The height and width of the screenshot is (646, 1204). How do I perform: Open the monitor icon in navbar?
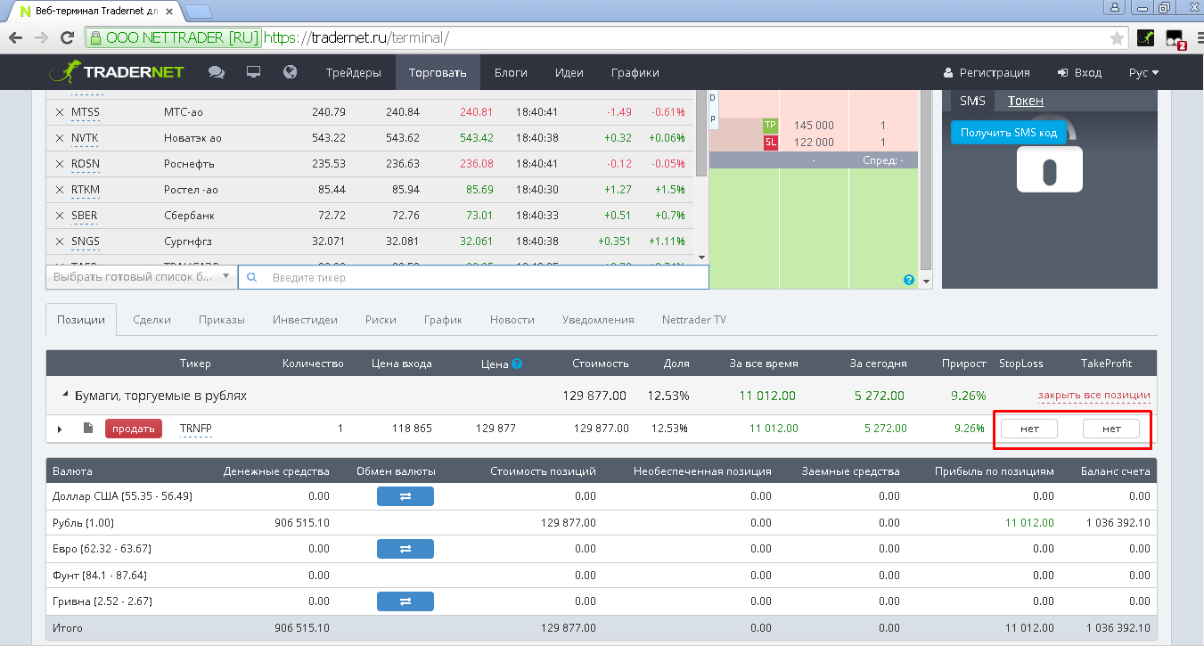tap(253, 72)
